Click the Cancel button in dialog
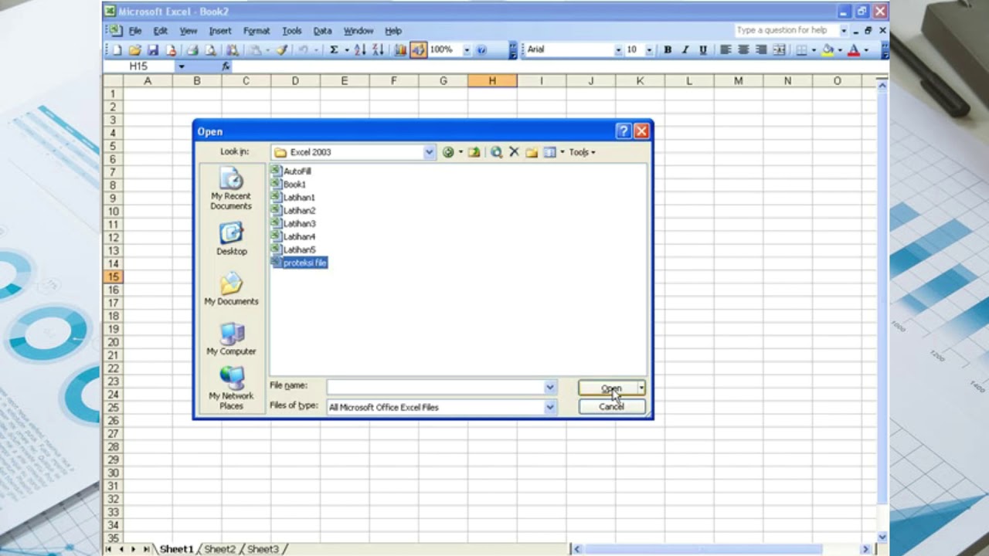 click(x=612, y=407)
